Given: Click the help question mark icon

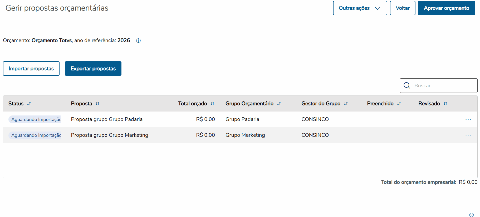Looking at the screenshot, I should (x=472, y=215).
